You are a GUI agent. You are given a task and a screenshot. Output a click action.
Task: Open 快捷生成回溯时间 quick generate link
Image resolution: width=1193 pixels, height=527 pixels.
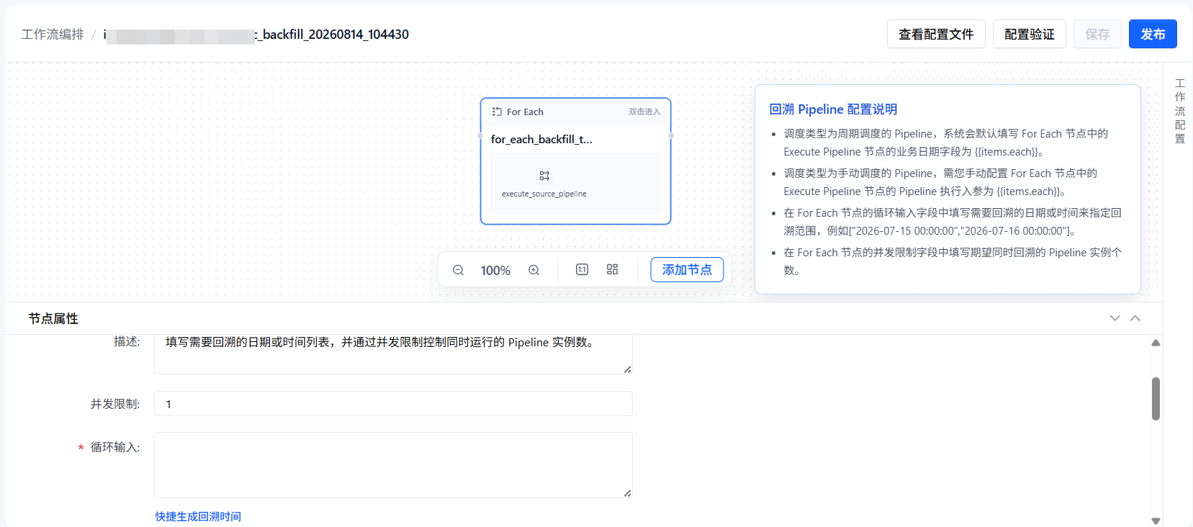pos(198,516)
